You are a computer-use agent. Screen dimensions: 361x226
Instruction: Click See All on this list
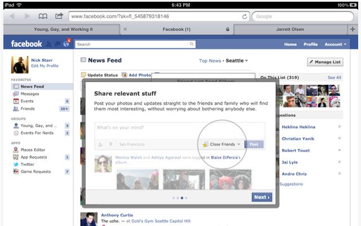[335, 78]
